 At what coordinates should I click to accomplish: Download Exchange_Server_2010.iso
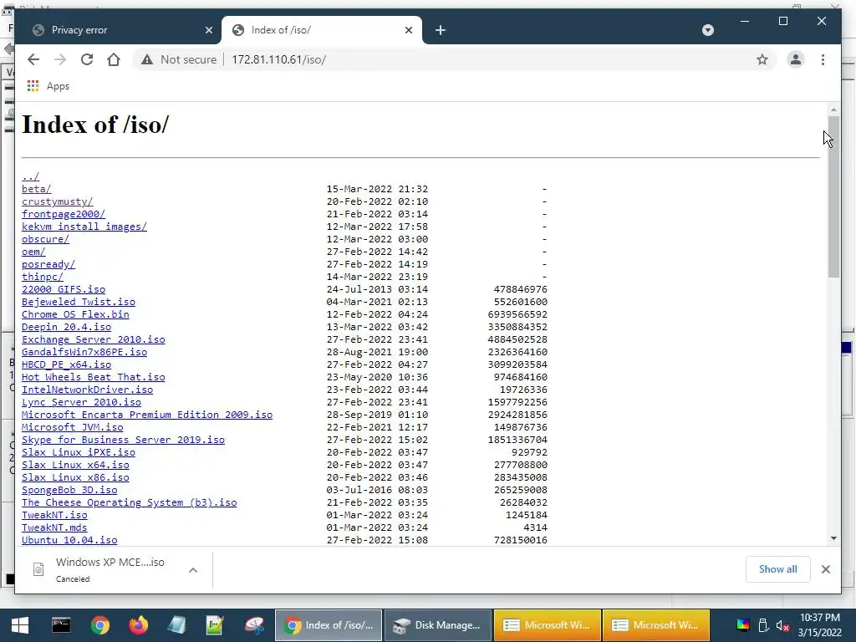(x=94, y=339)
